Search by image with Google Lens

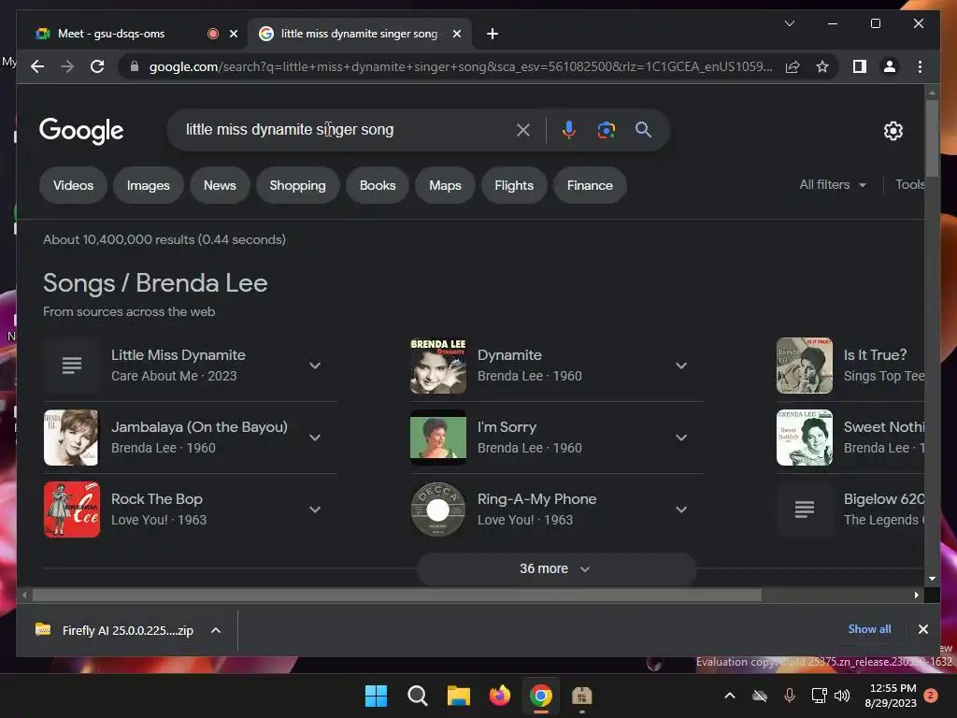click(606, 129)
